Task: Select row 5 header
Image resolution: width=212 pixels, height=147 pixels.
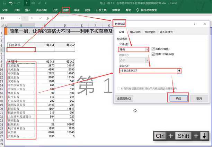Action: point(2,49)
